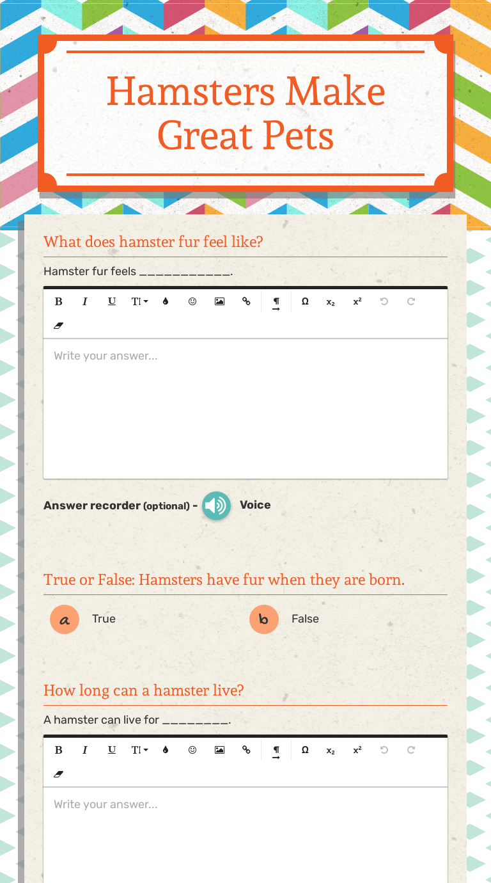Clear formatting with the eraser icon
Image resolution: width=491 pixels, height=883 pixels.
[x=58, y=326]
